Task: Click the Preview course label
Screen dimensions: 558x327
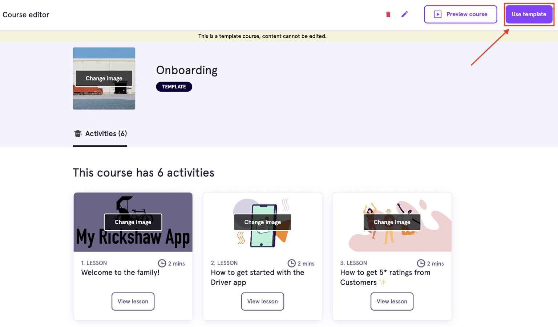Action: (467, 15)
